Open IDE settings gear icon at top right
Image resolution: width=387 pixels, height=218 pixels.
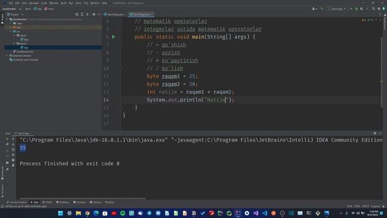point(379,8)
